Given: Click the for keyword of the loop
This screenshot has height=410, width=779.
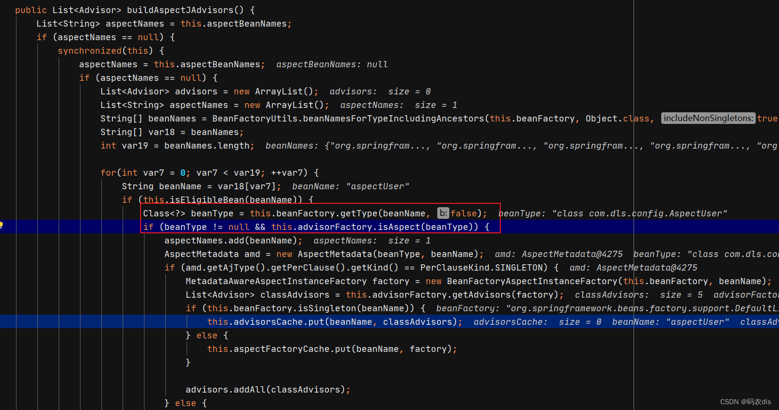Looking at the screenshot, I should pos(108,173).
